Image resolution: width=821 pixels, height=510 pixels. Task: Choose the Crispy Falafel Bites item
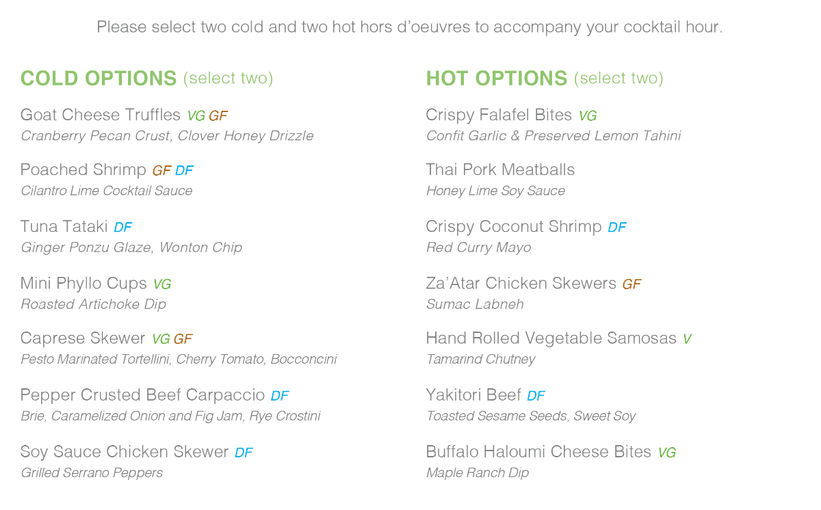click(x=498, y=115)
